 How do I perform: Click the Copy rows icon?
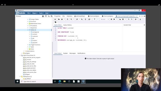(x=77, y=19)
